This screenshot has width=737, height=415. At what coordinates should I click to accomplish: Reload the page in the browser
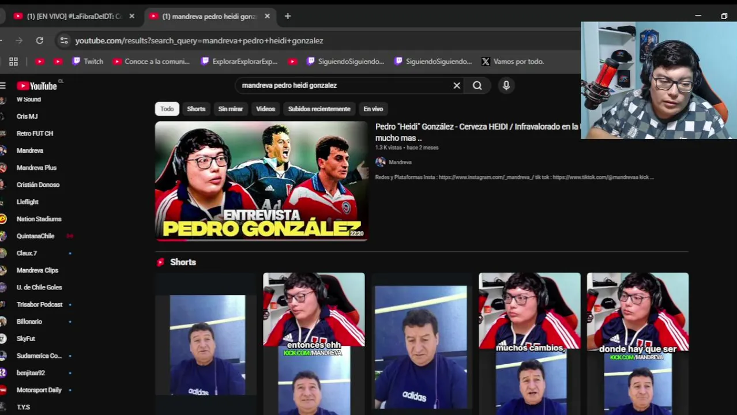[x=40, y=40]
